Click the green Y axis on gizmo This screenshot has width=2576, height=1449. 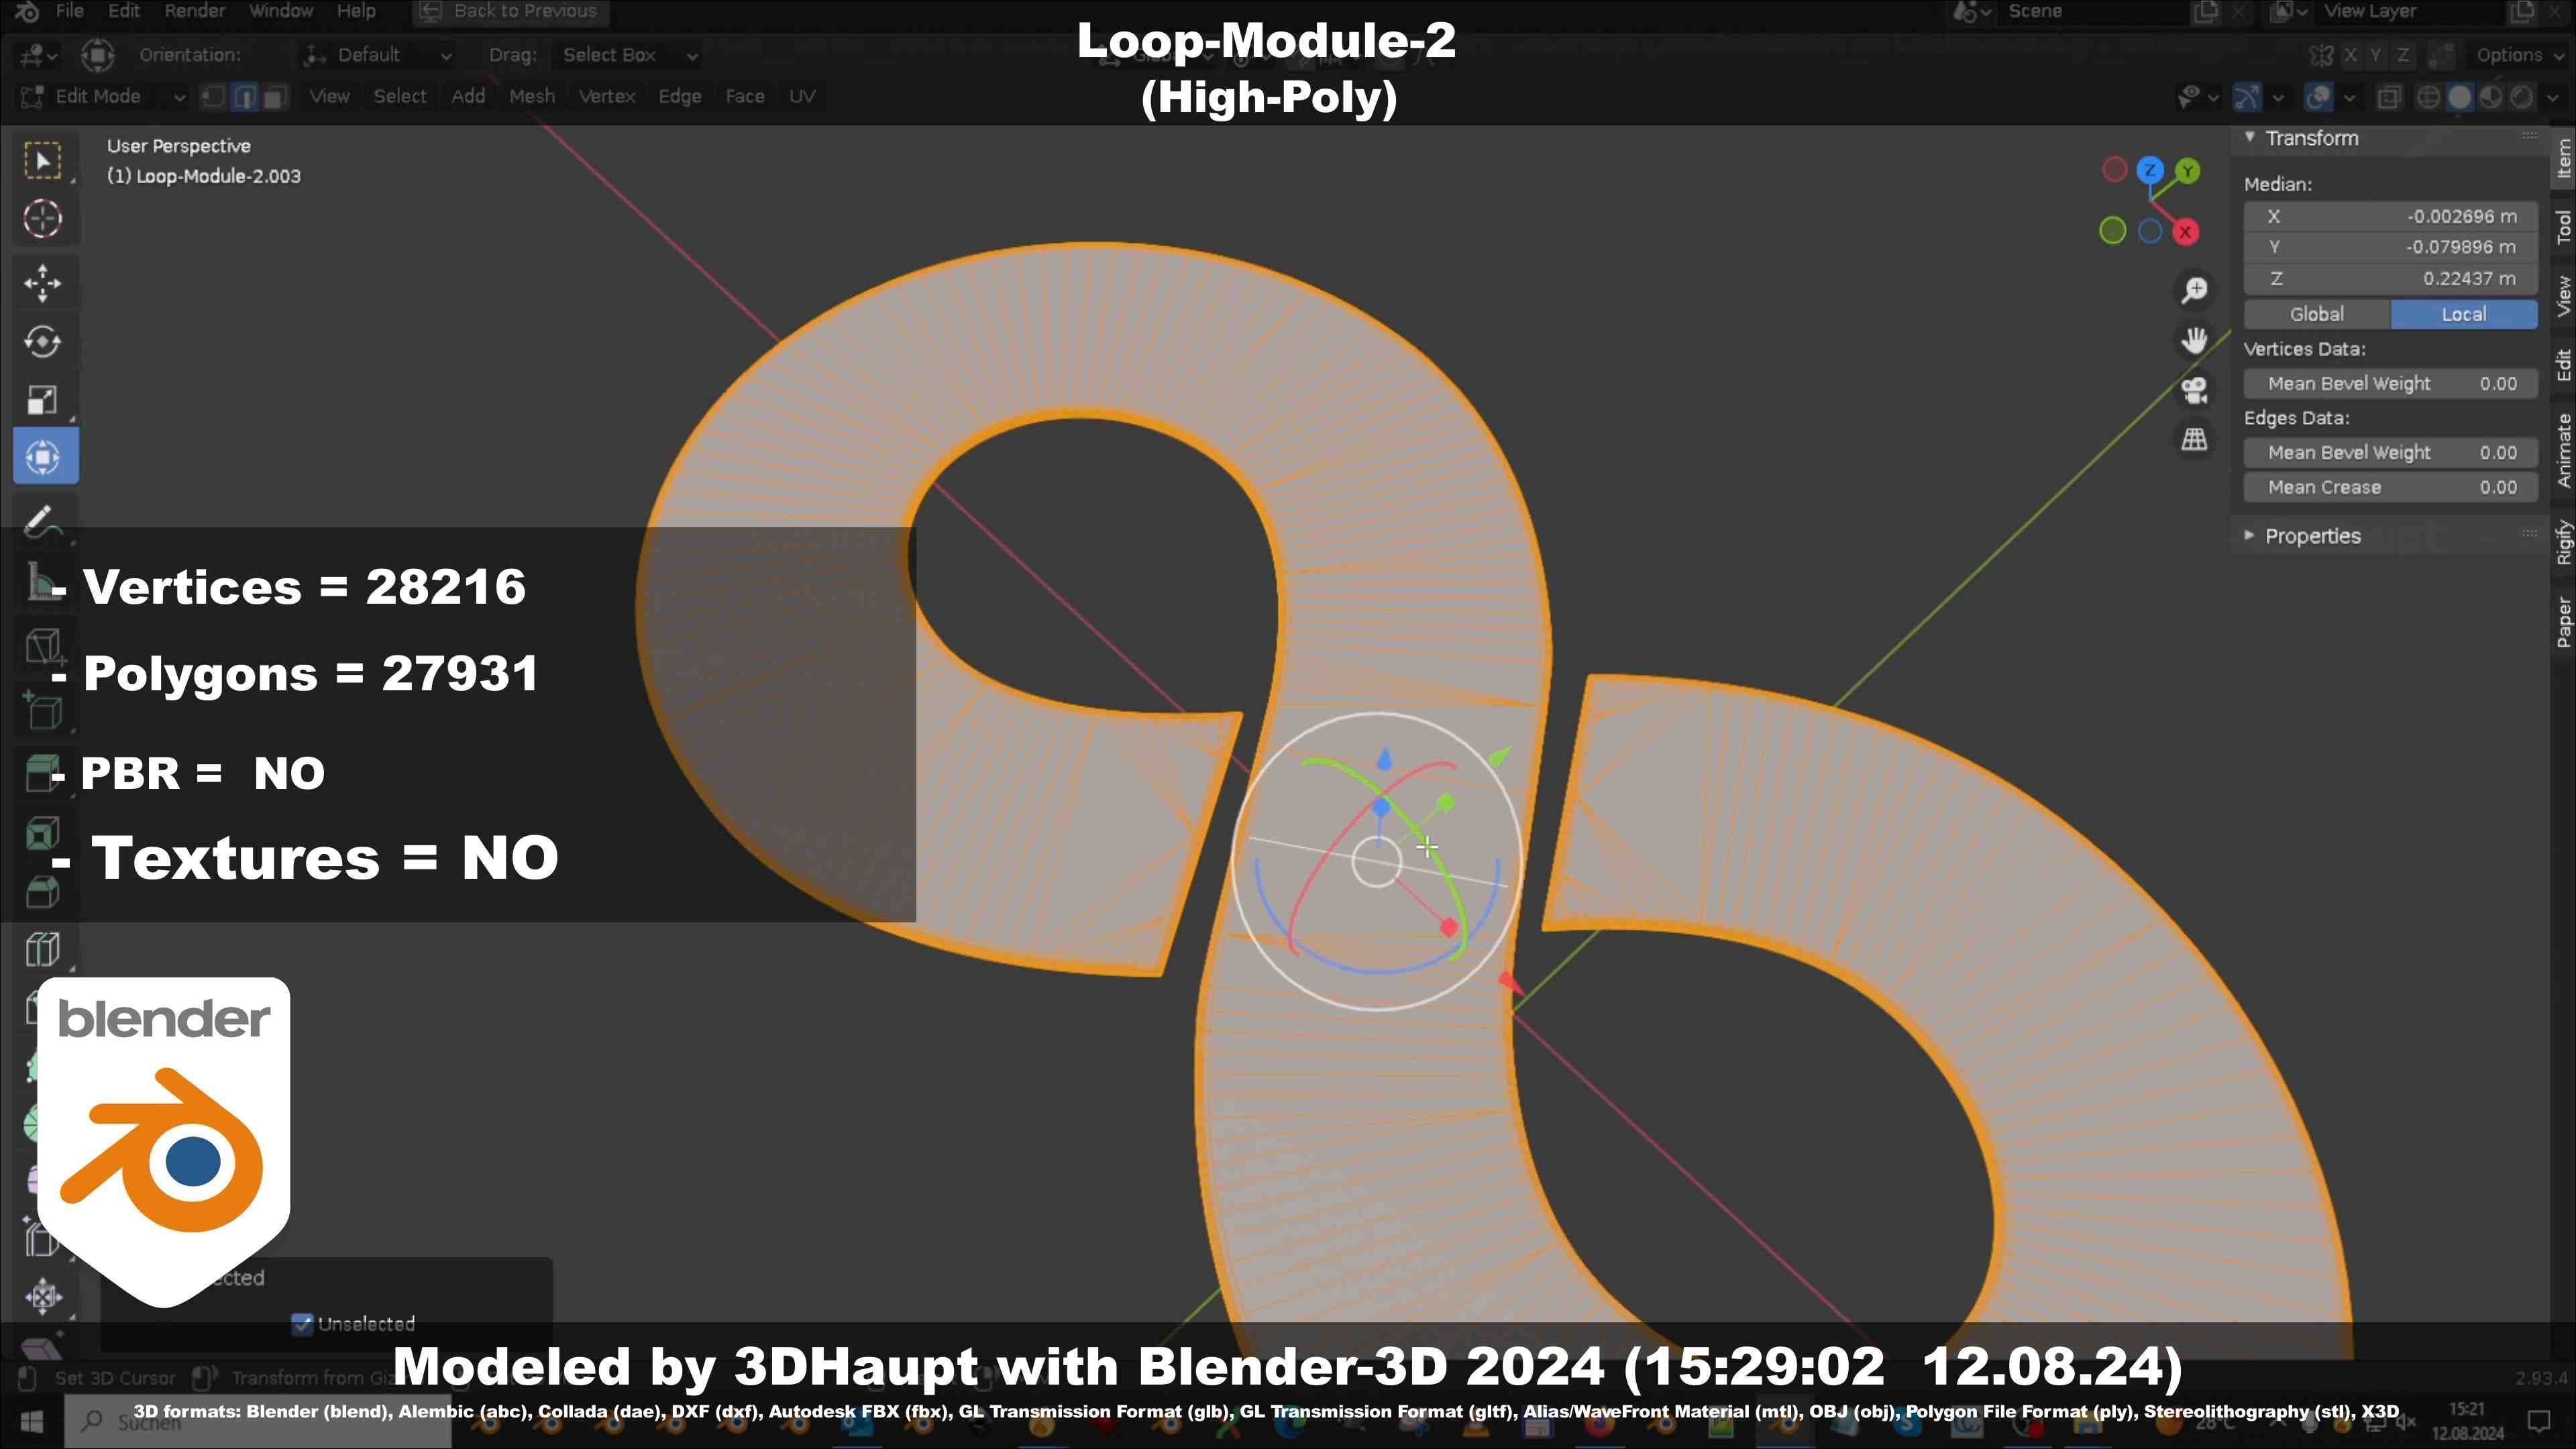(2188, 171)
